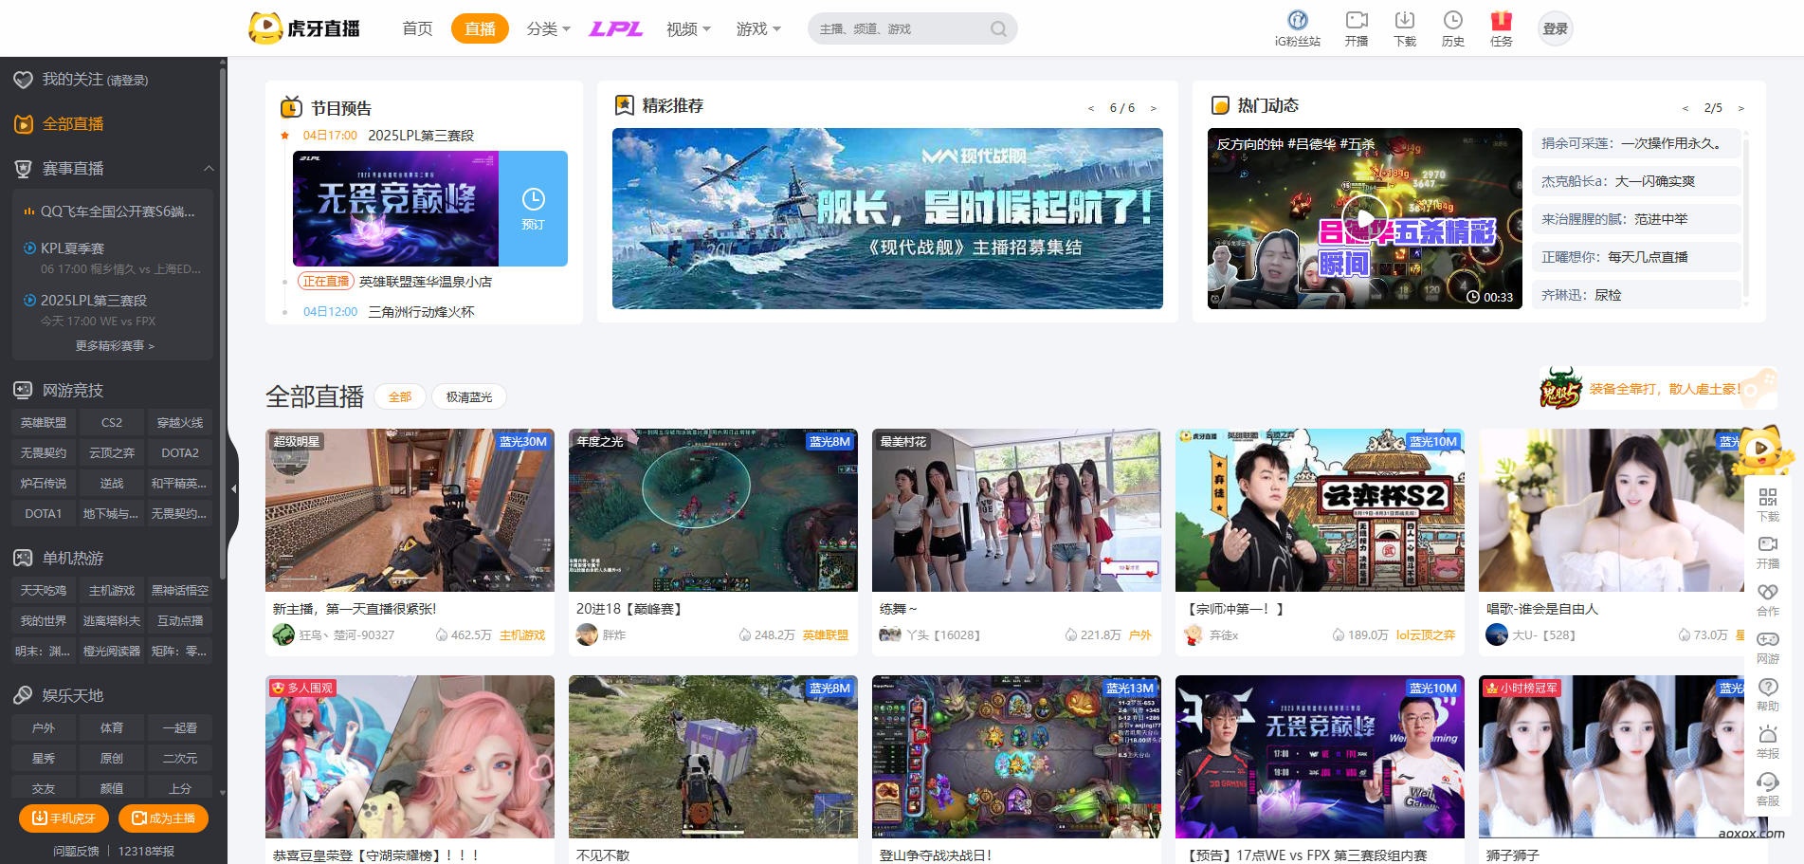The height and width of the screenshot is (864, 1804).
Task: Click the 娱乐天地 section icon
Action: [x=24, y=695]
